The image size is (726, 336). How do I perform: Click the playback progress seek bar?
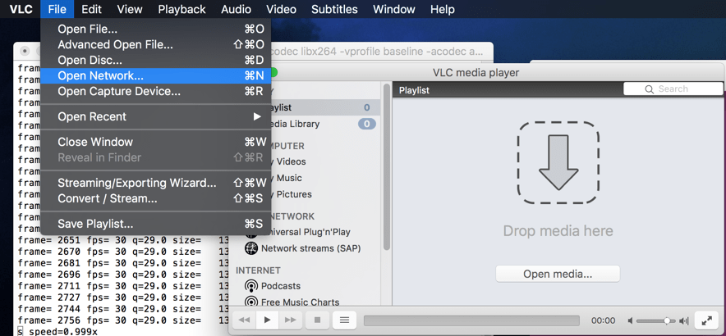coord(471,320)
